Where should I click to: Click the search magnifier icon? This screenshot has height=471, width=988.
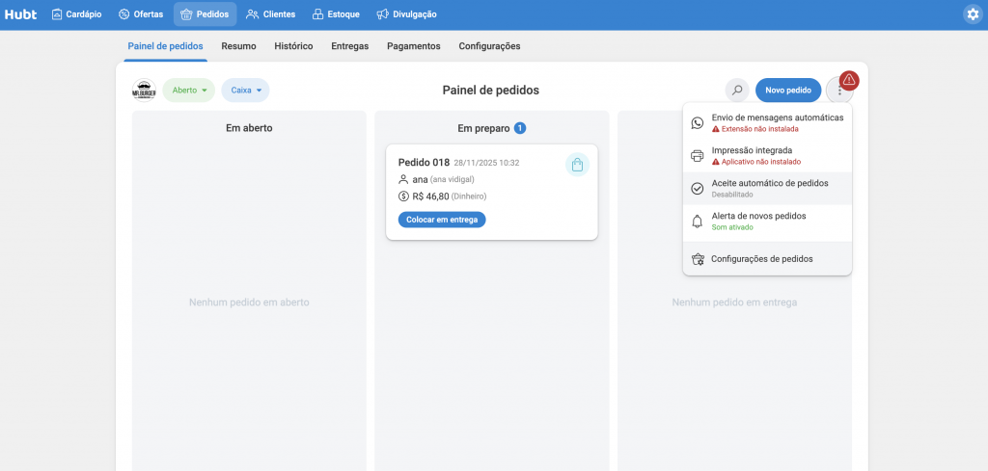click(x=737, y=91)
